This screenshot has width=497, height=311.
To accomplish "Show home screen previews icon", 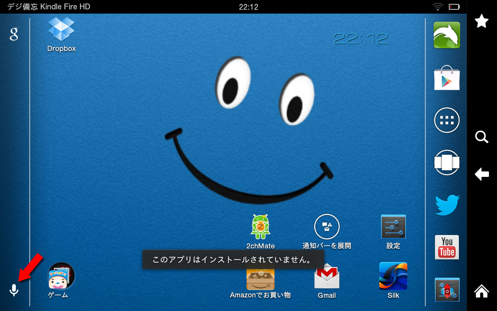I will [x=447, y=162].
